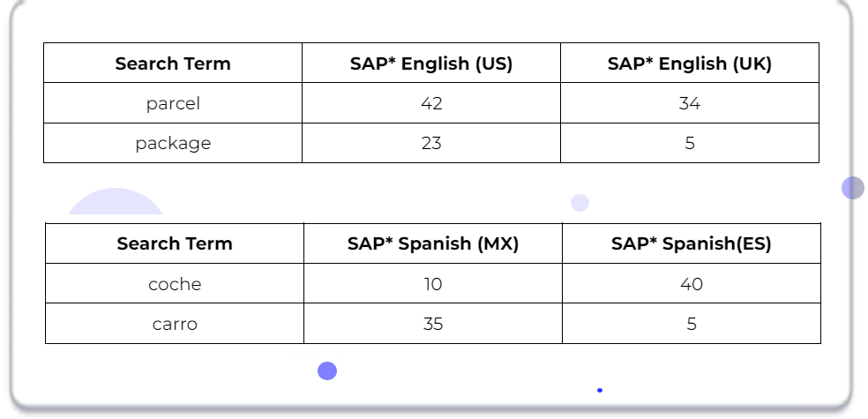Image resolution: width=868 pixels, height=419 pixels.
Task: Click the large blue dot below the tables
Action: pos(327,370)
